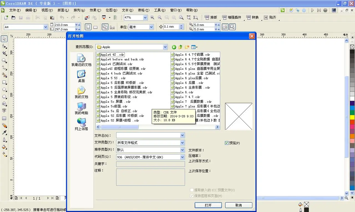This screenshot has width=355, height=212.
Task: Open the 视图 (View) menu
Action: 47,10
